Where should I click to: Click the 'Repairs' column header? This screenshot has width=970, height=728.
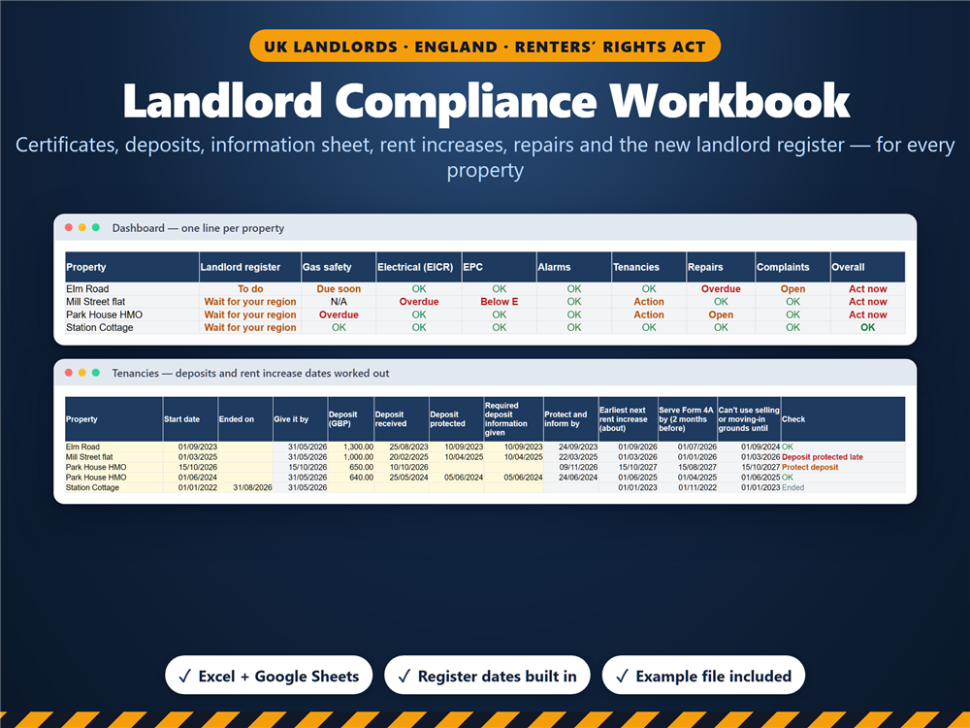click(721, 268)
